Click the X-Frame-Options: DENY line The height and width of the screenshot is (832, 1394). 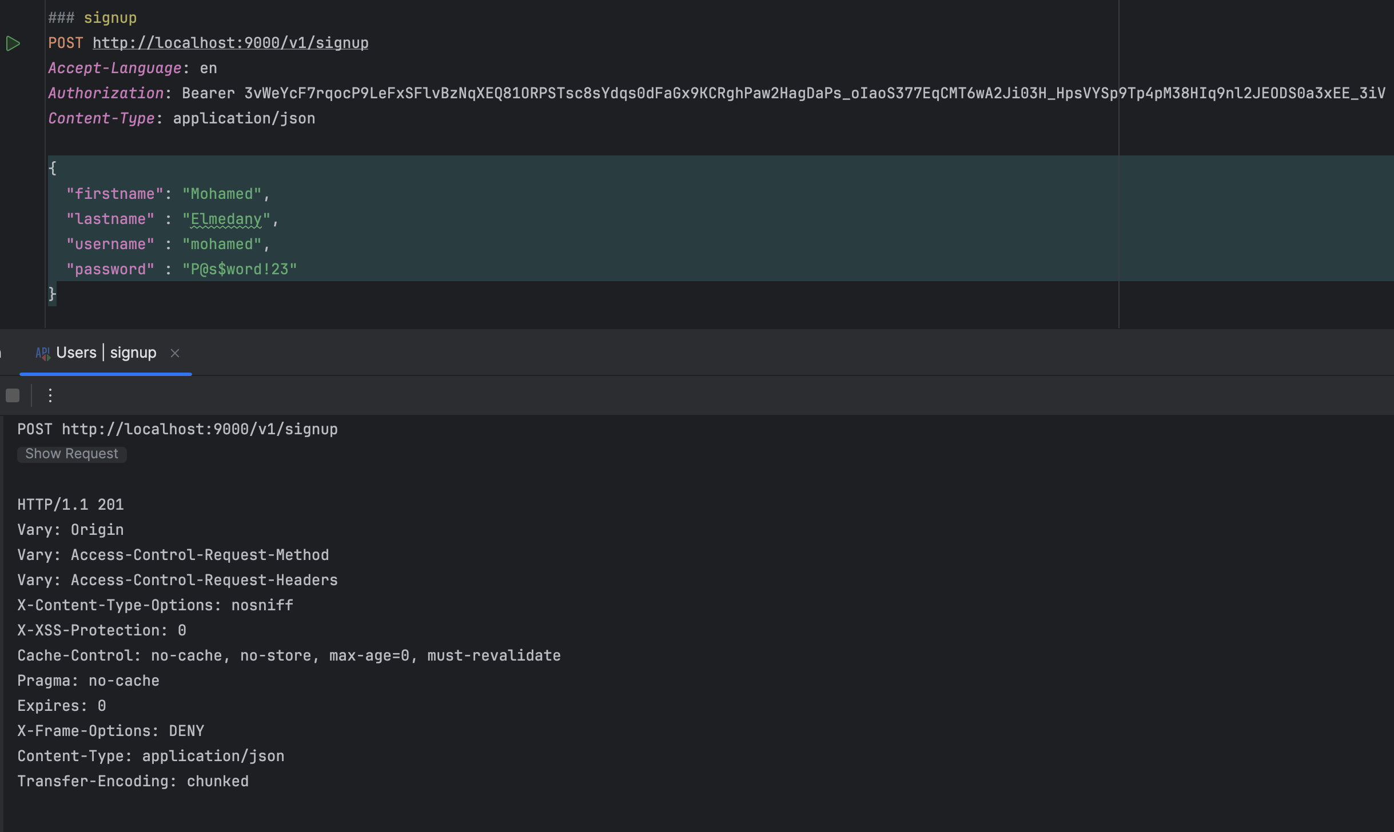[x=111, y=731]
